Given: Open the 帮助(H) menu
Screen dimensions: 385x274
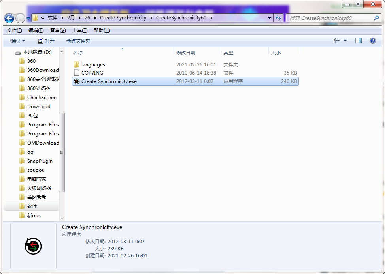Looking at the screenshot, I should point(102,30).
